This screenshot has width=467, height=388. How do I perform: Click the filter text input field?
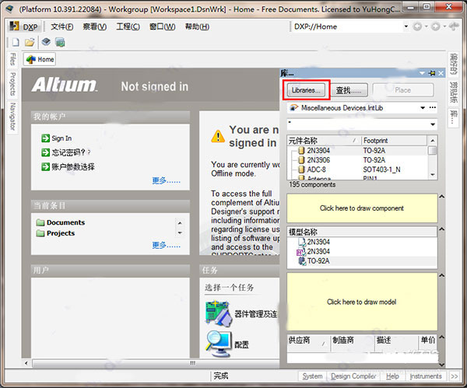(357, 124)
